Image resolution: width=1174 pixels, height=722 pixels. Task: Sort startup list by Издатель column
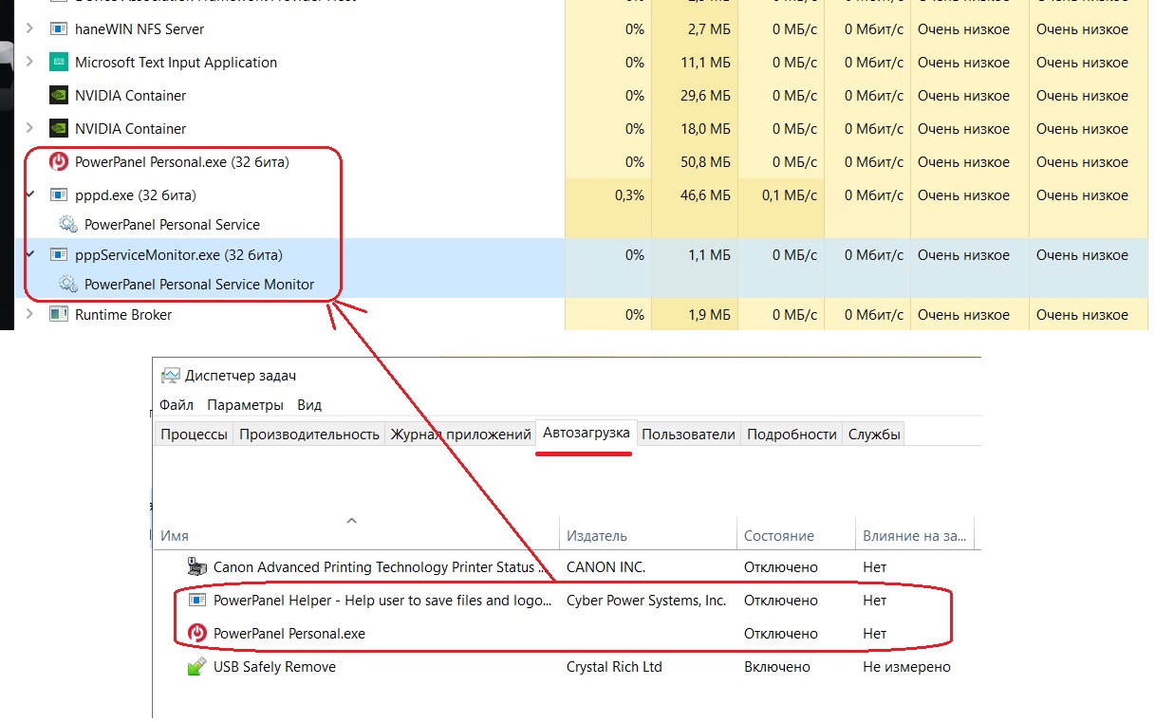(x=648, y=536)
